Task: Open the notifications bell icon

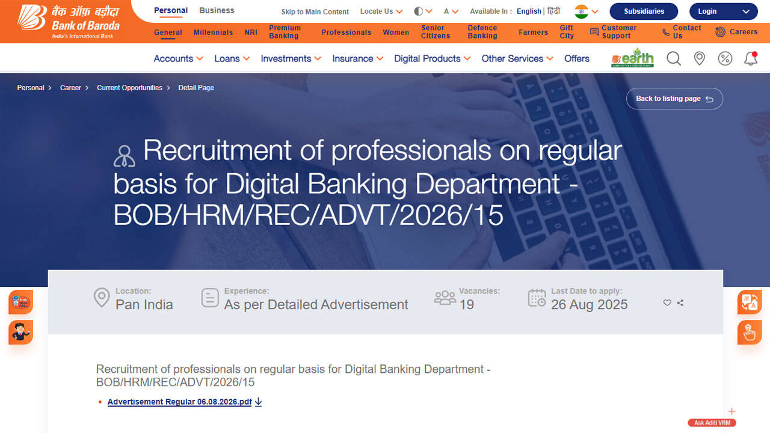Action: [751, 59]
